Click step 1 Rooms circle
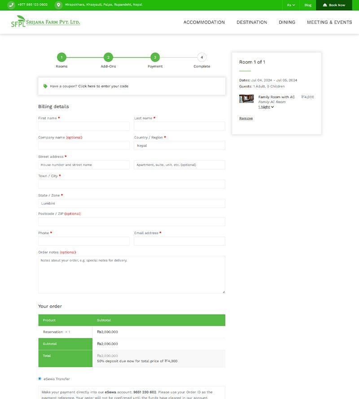 (61, 57)
